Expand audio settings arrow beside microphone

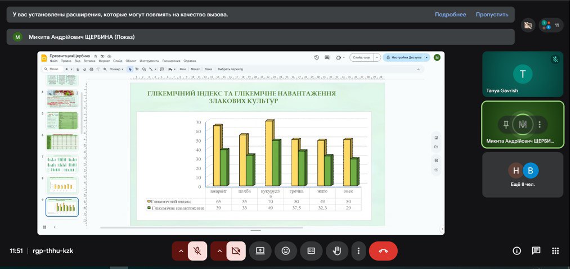pyautogui.click(x=181, y=251)
